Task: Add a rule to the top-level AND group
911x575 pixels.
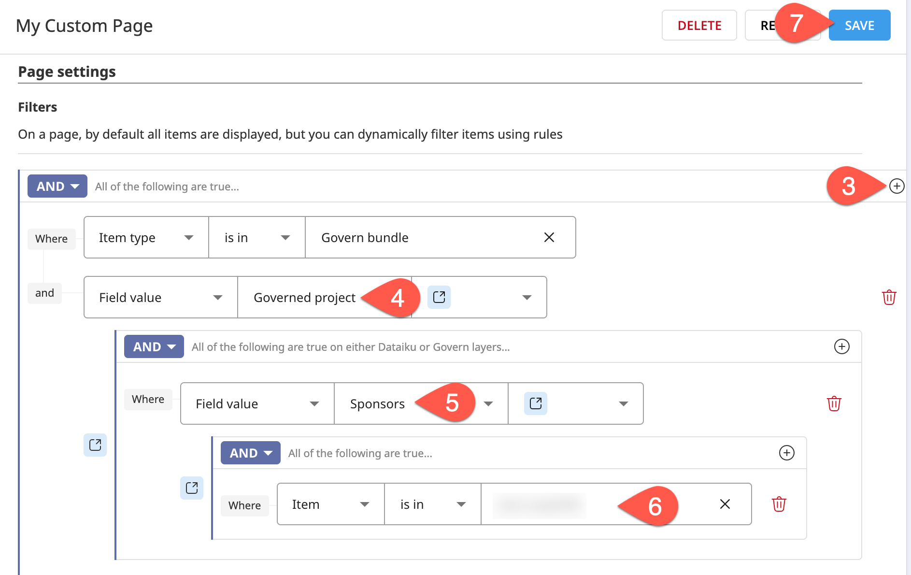Action: 897,186
